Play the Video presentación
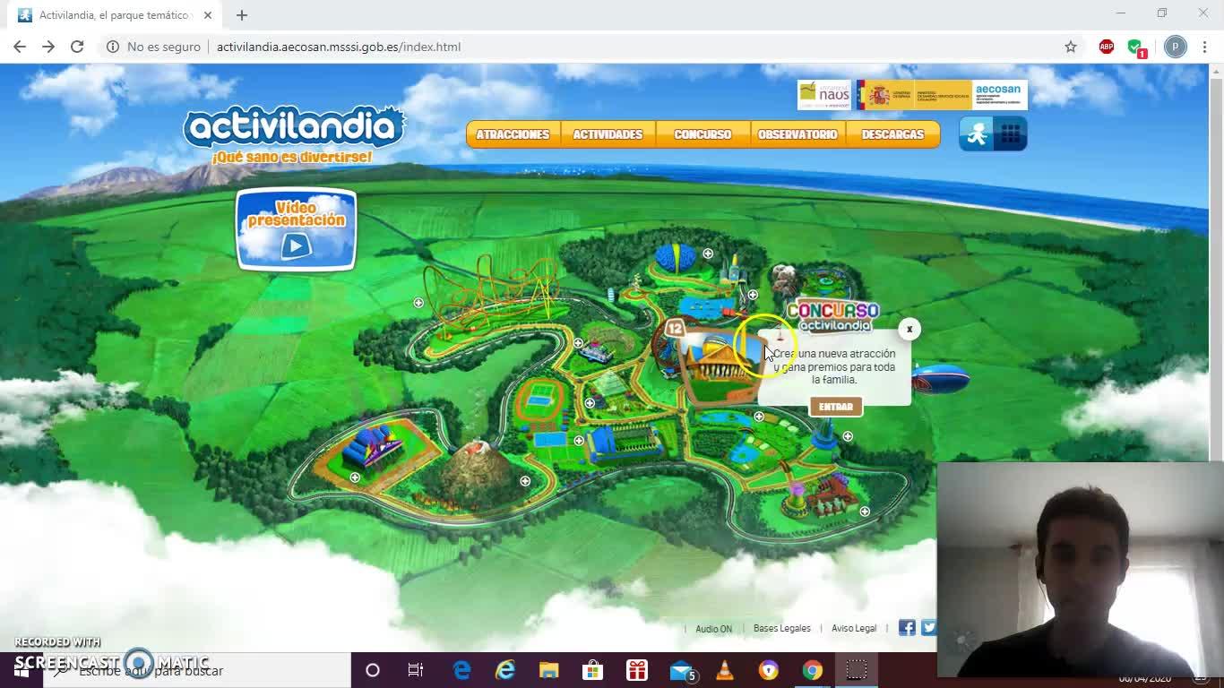 (x=296, y=229)
